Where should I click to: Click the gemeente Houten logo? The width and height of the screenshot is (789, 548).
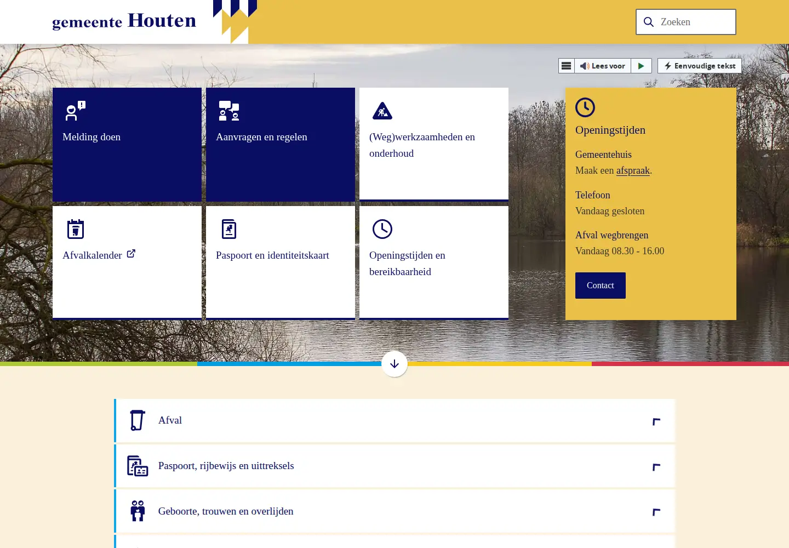(124, 21)
